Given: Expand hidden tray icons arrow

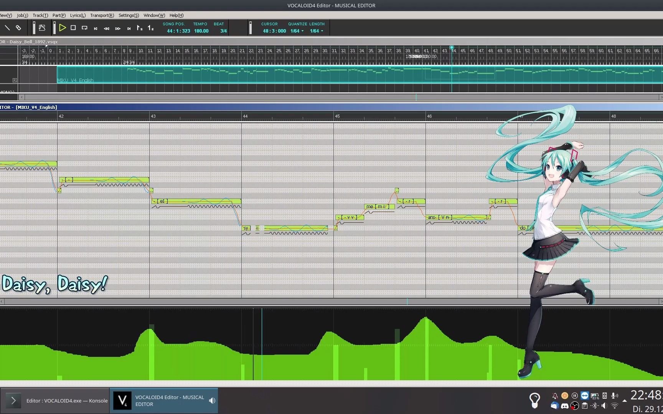Looking at the screenshot, I should click(625, 401).
